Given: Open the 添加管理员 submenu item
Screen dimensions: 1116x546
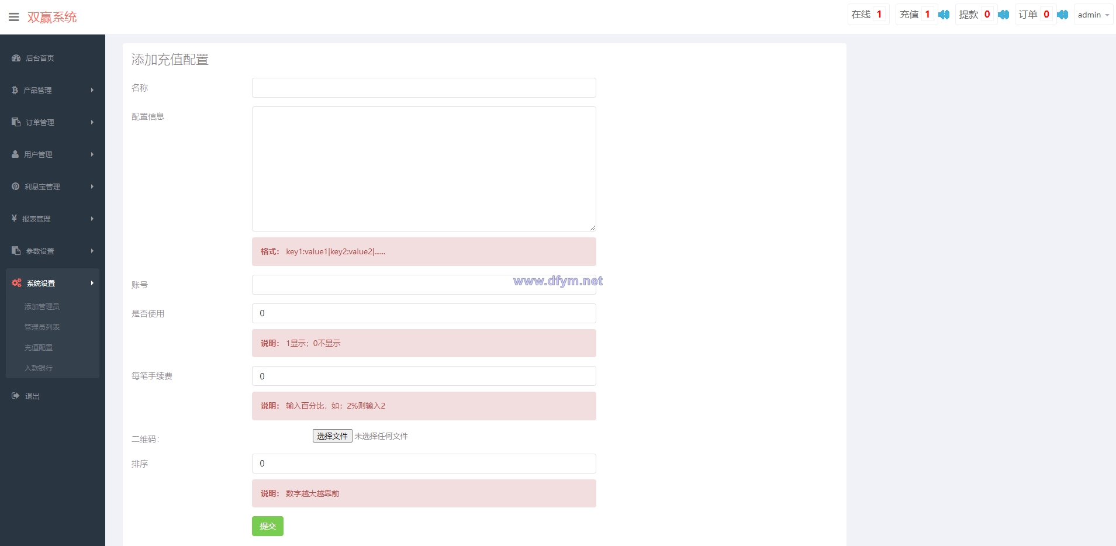Looking at the screenshot, I should 42,306.
